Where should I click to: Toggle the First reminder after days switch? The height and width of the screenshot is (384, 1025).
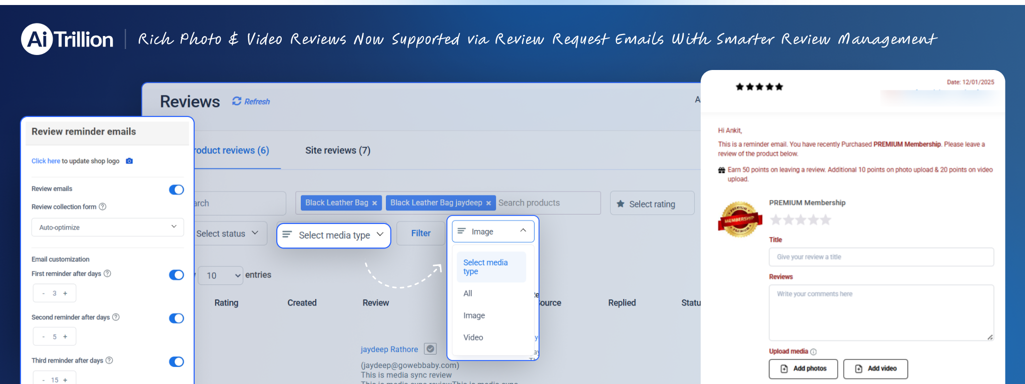(176, 275)
